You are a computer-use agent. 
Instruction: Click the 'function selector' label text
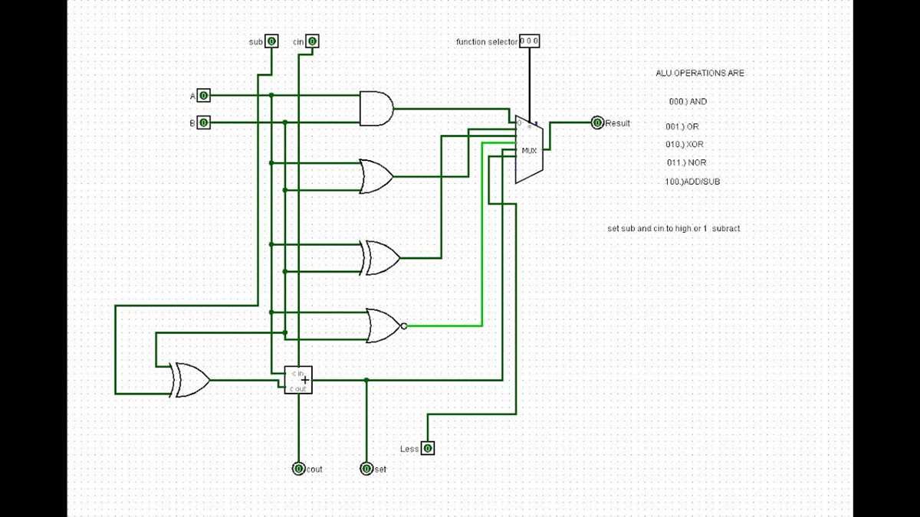pyautogui.click(x=487, y=41)
